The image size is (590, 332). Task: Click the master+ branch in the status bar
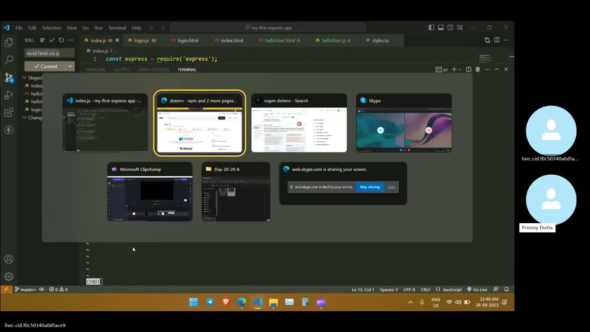[x=25, y=289]
